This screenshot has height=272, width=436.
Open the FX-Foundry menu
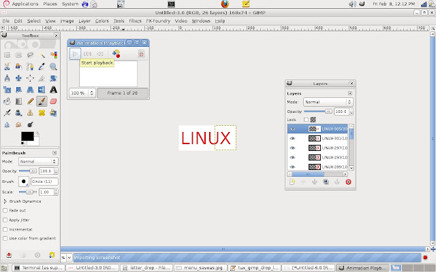pyautogui.click(x=158, y=21)
